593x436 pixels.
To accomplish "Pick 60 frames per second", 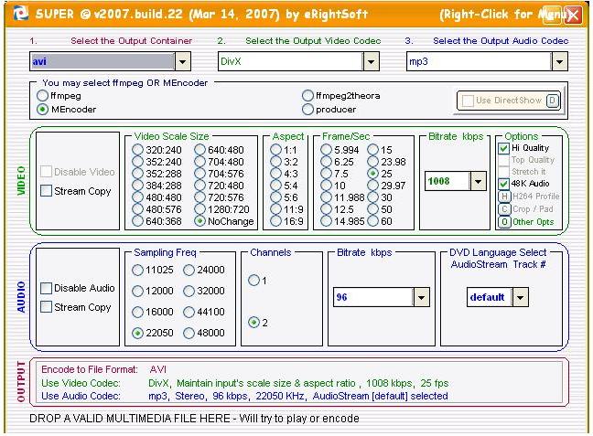I will coord(372,221).
